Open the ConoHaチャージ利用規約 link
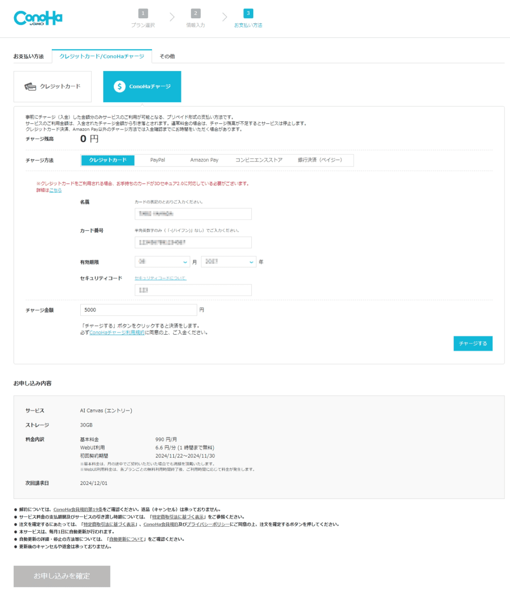The height and width of the screenshot is (602, 510). (x=117, y=333)
